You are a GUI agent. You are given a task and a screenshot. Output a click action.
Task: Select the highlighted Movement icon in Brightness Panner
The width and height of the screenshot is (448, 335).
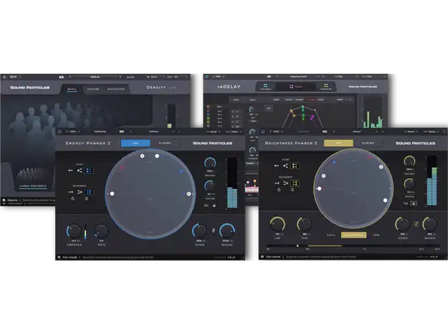(x=295, y=183)
